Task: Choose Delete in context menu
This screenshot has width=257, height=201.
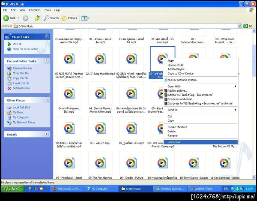Action: (200, 131)
